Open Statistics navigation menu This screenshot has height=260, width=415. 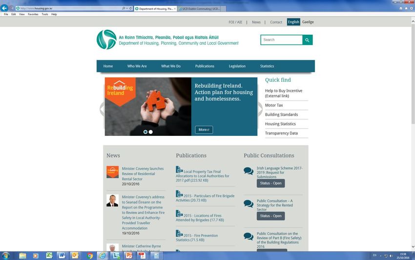tap(267, 66)
